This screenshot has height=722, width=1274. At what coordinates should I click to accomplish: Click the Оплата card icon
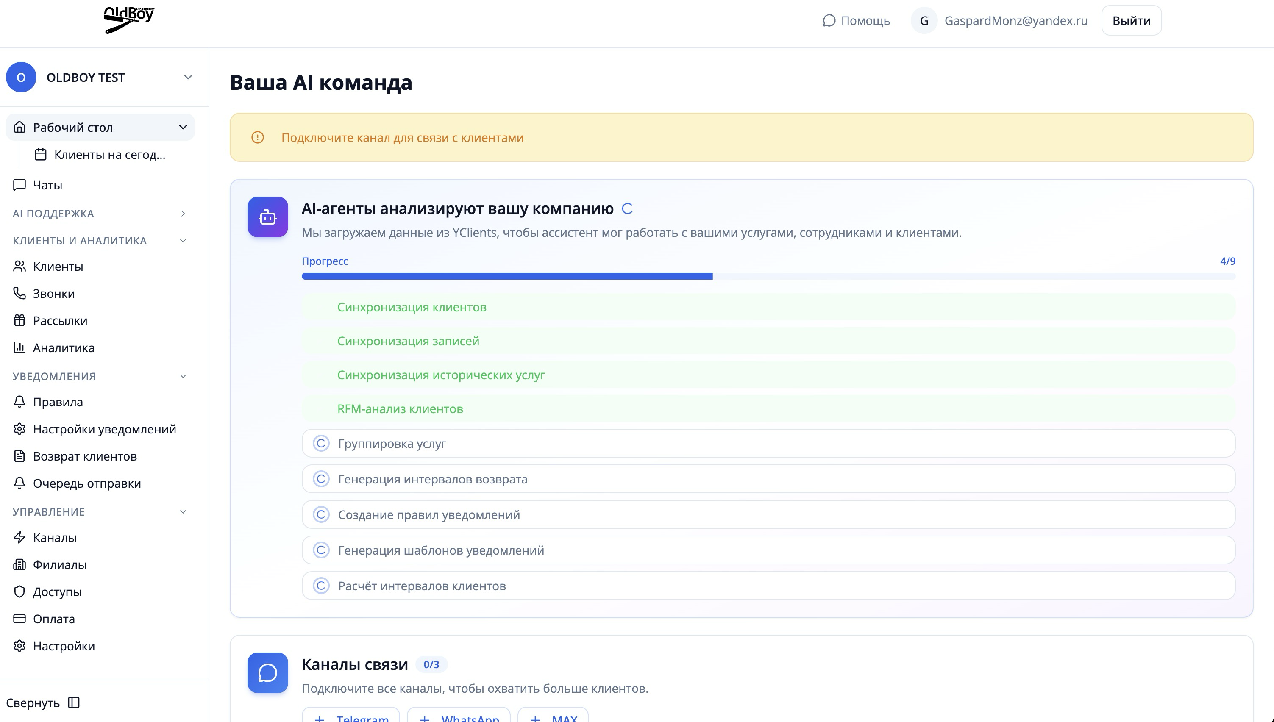[x=19, y=619]
